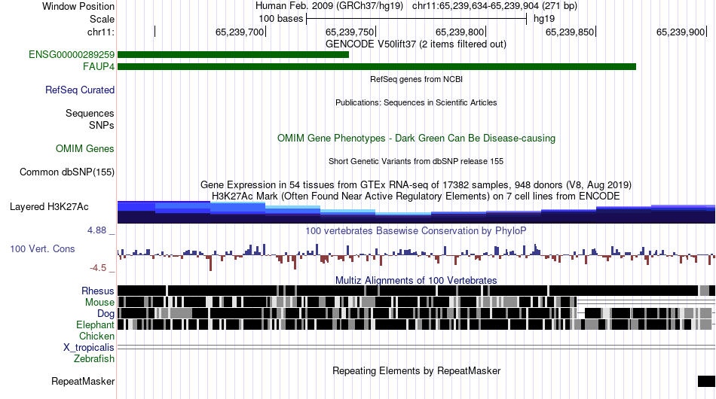Select the Chicken alignment label
This screenshot has height=399, width=716.
[96, 336]
